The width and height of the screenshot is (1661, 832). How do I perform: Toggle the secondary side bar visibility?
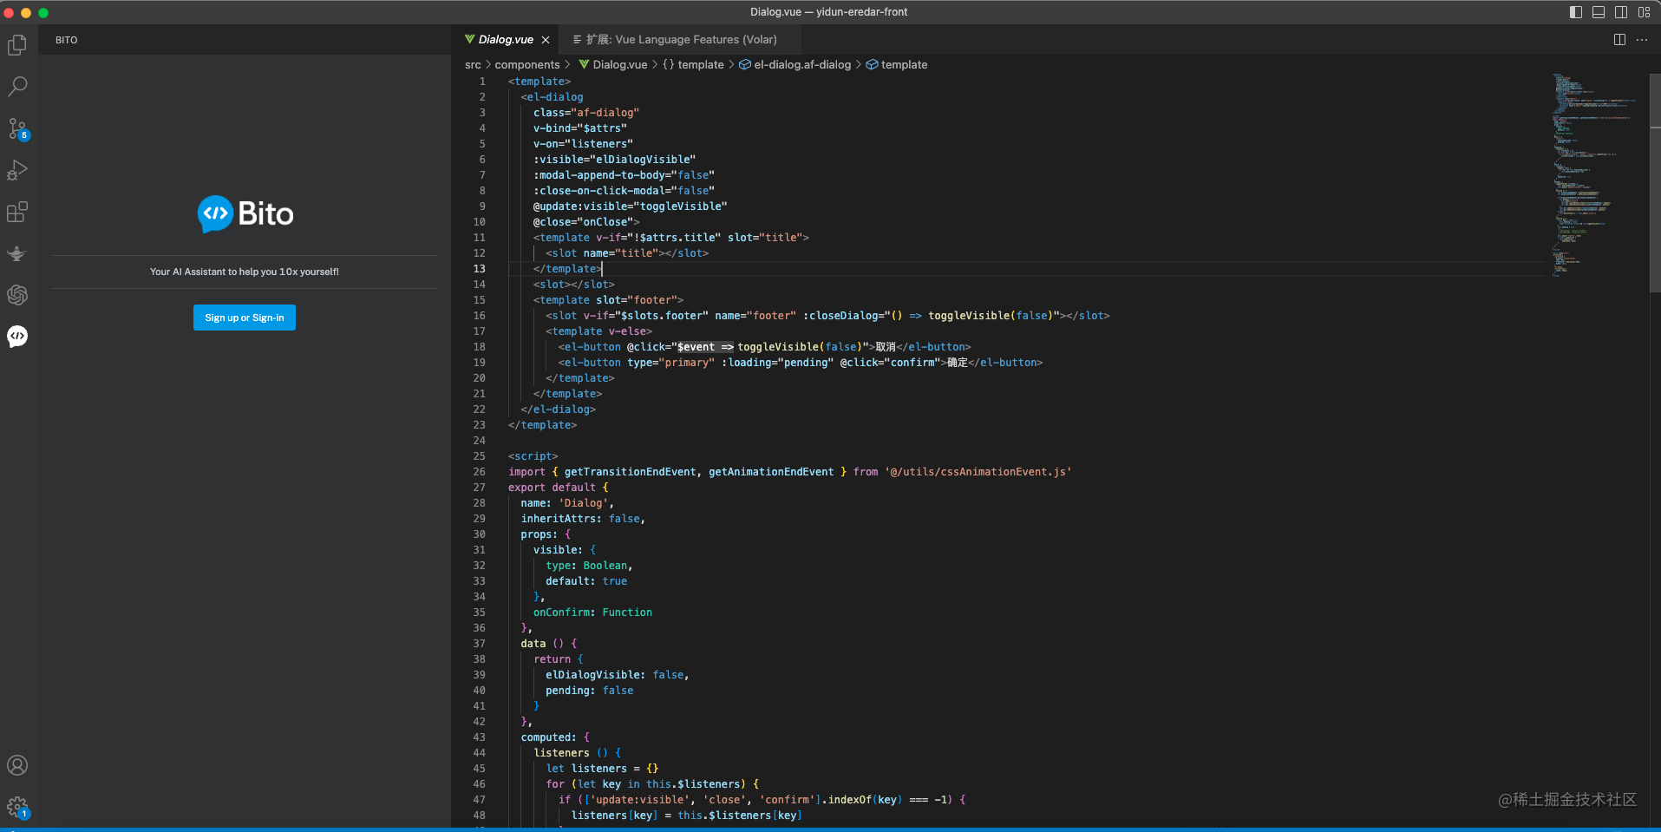1621,12
